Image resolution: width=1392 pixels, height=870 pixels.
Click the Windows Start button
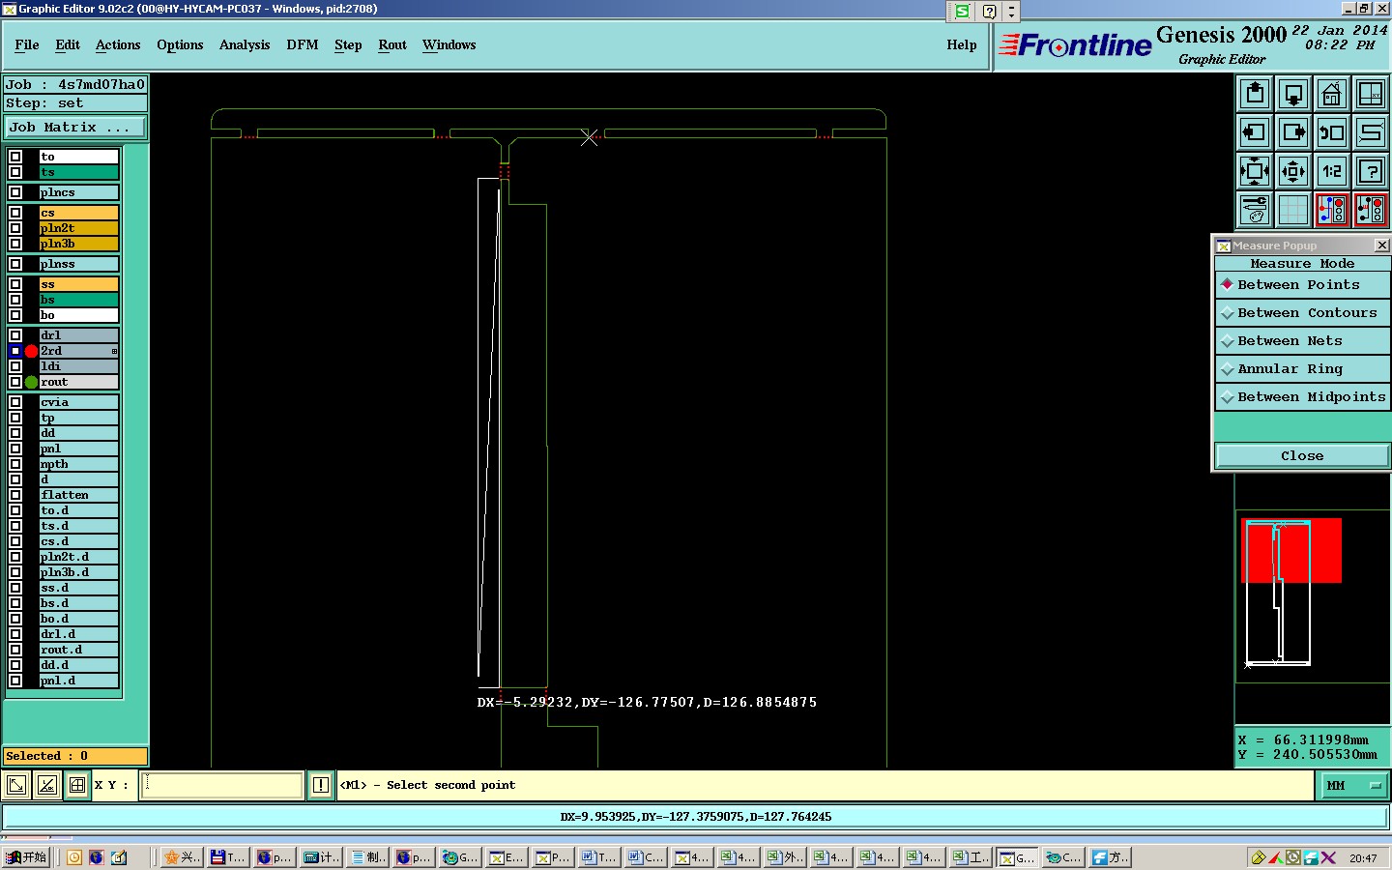[27, 857]
